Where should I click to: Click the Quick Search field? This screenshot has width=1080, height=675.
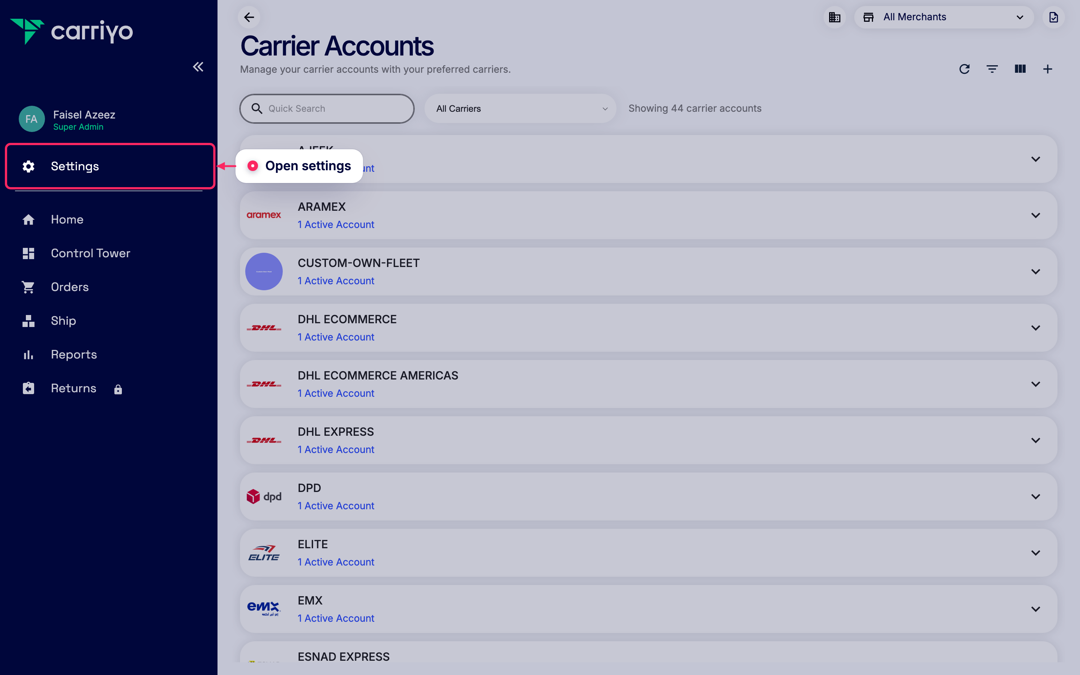tap(327, 108)
